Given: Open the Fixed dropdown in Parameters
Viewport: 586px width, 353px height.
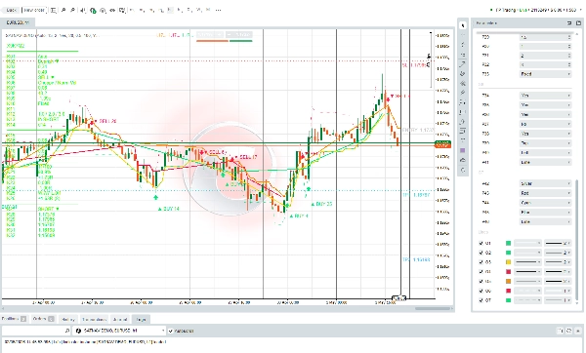Looking at the screenshot, I should click(546, 74).
